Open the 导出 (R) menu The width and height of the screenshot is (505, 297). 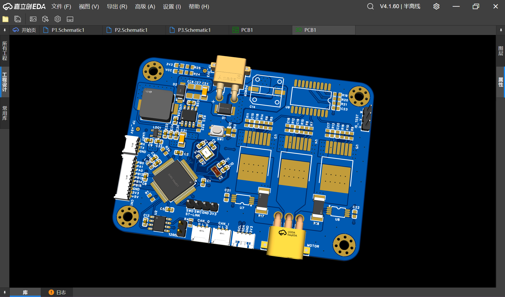[117, 6]
